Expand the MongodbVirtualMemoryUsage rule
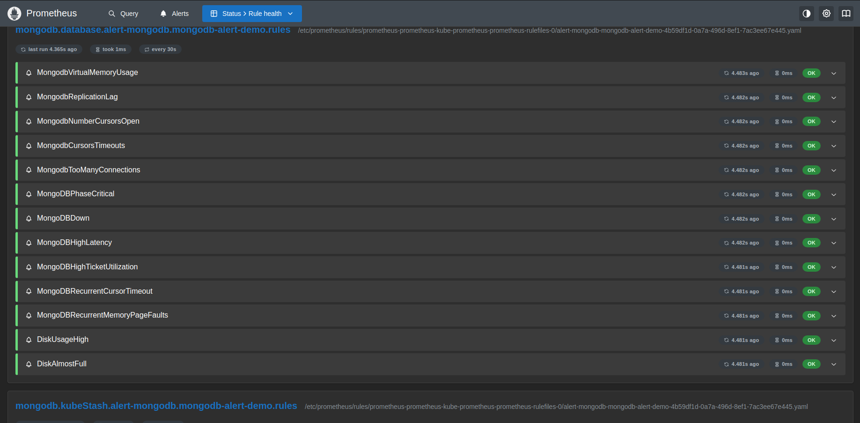This screenshot has height=423, width=860. pos(834,73)
